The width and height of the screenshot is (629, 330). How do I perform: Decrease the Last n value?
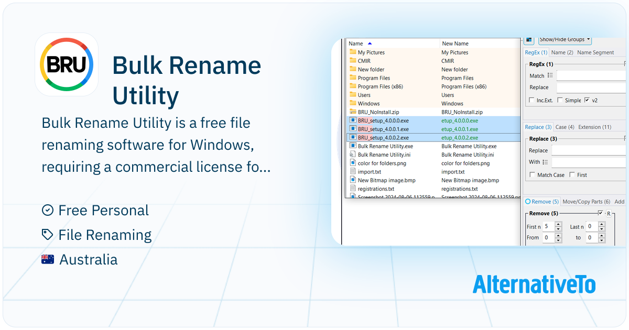click(602, 229)
